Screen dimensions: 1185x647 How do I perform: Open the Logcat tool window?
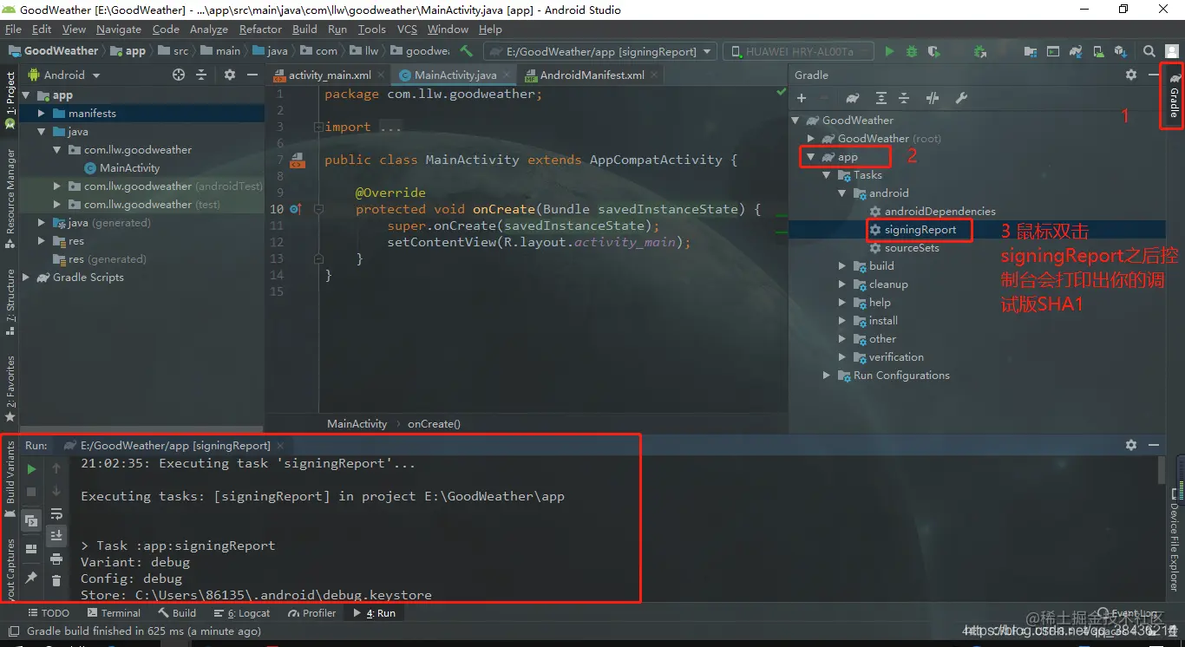pyautogui.click(x=242, y=612)
